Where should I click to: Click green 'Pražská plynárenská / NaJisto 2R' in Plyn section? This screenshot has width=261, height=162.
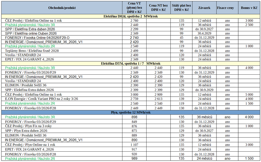click(x=30, y=159)
